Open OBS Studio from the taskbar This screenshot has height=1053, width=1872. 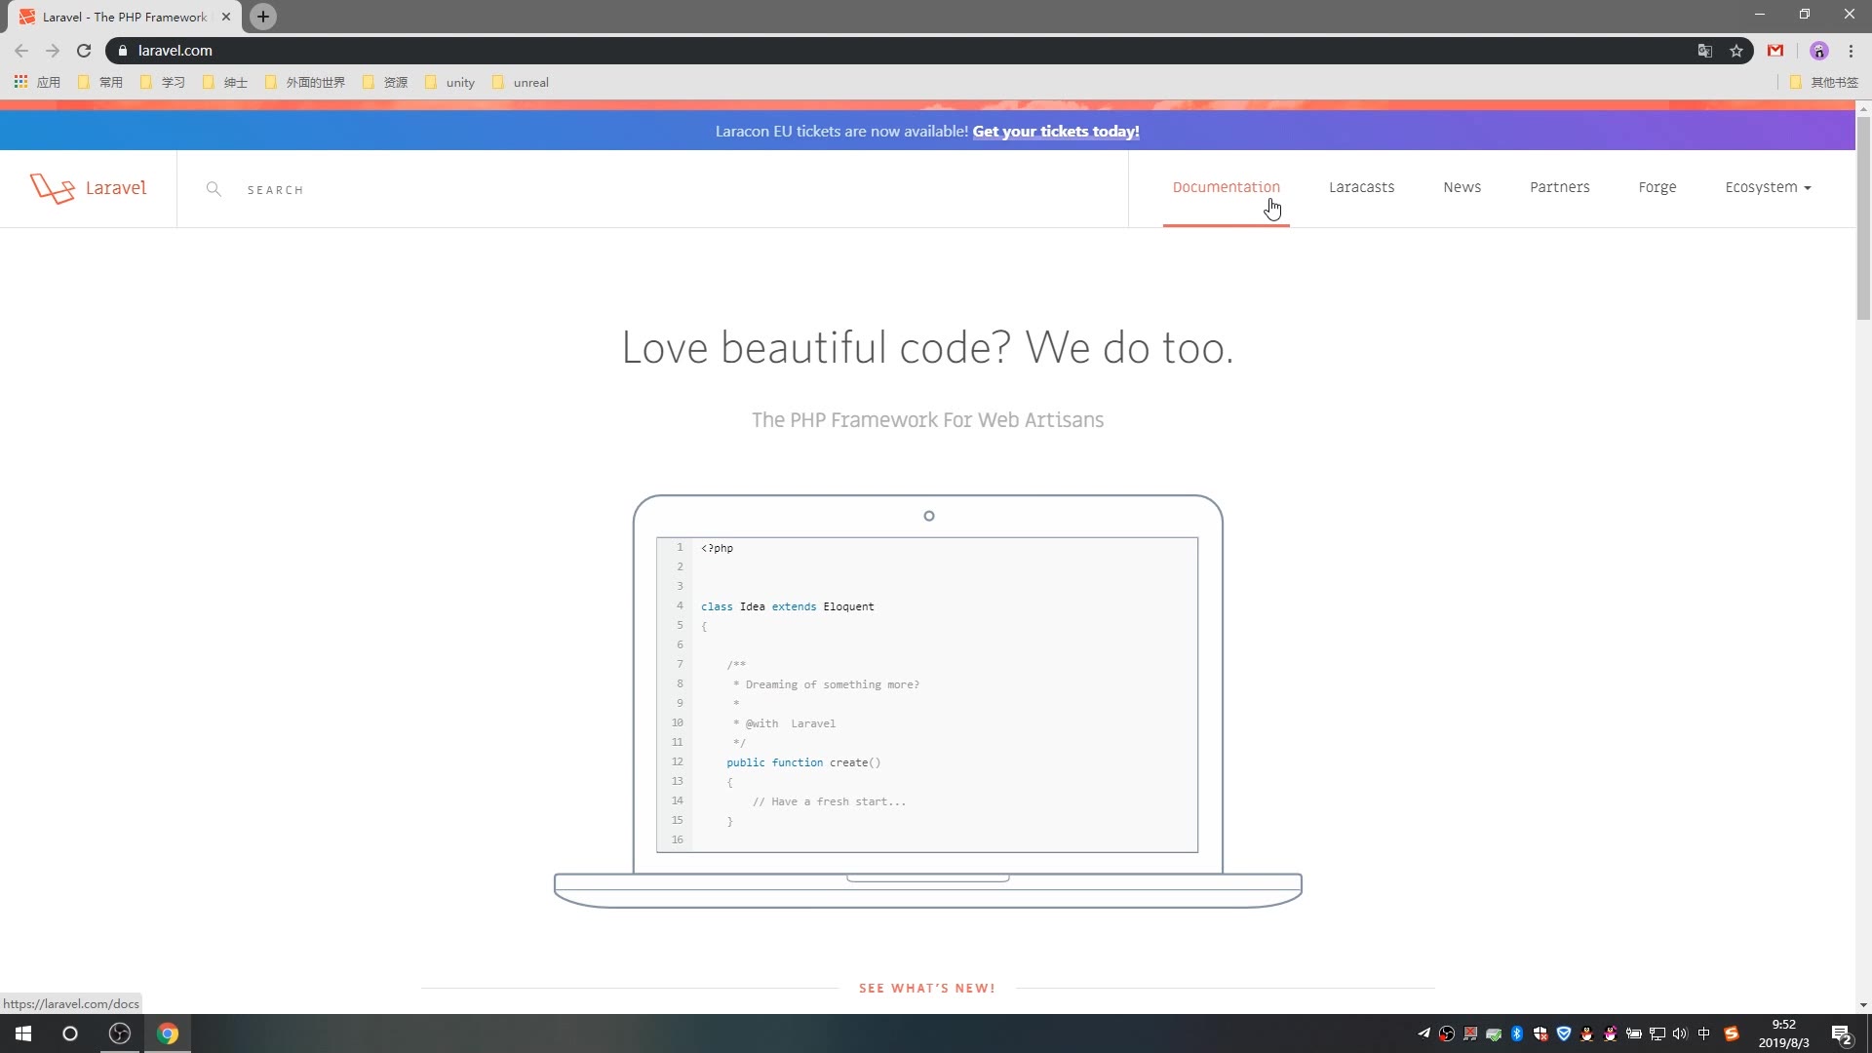(120, 1033)
